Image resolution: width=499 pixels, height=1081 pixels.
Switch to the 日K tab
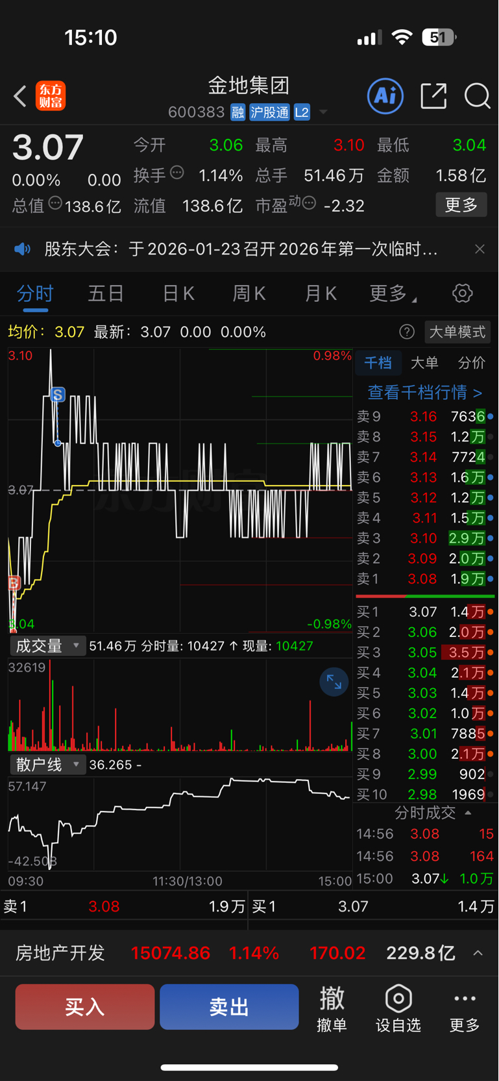[178, 293]
